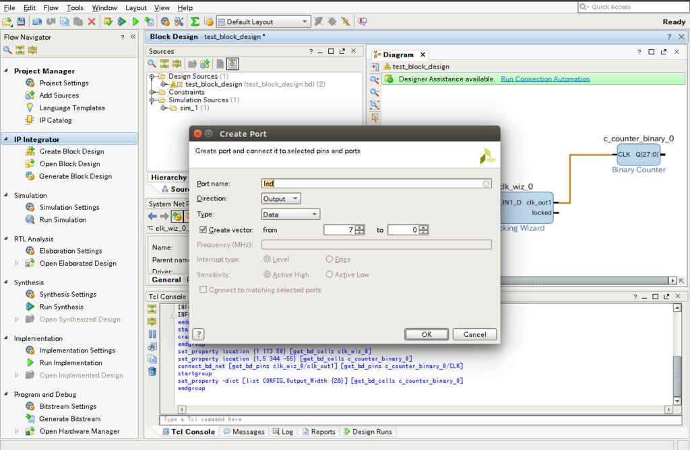
Task: Click Run Connection Automation link
Action: click(x=545, y=79)
